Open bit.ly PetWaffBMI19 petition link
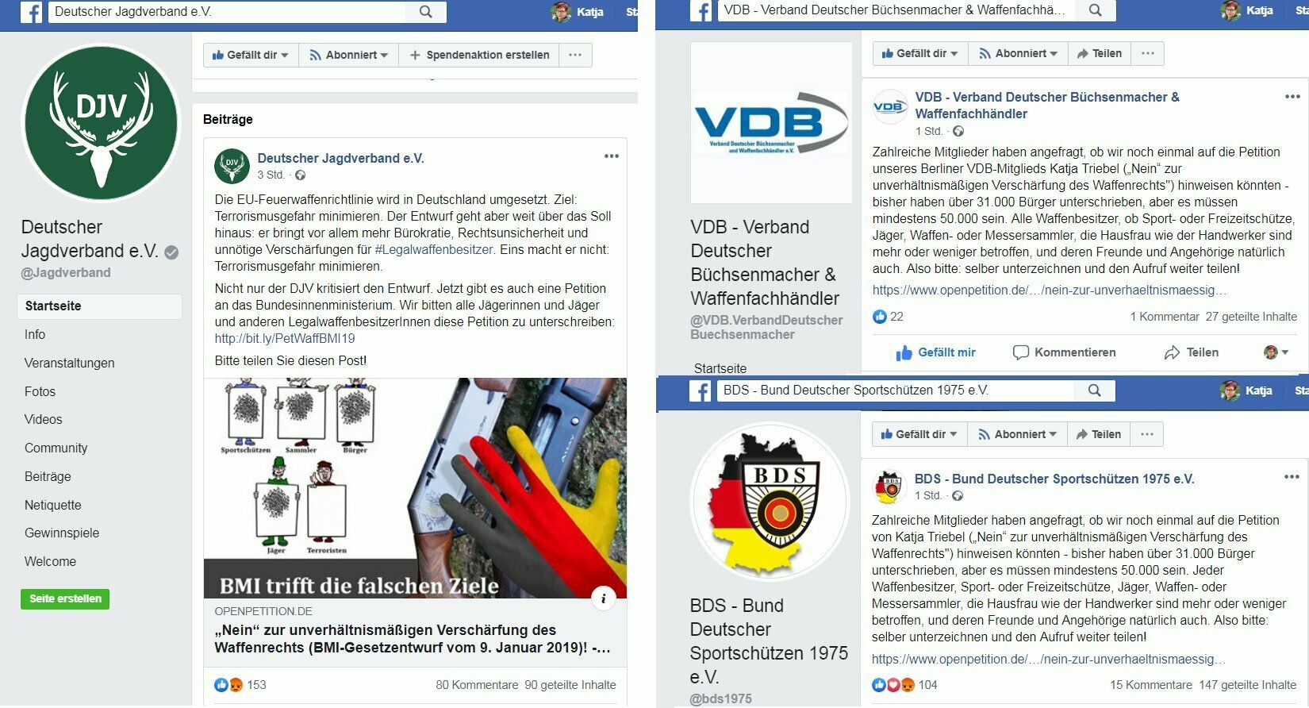1309x708 pixels. click(x=285, y=338)
